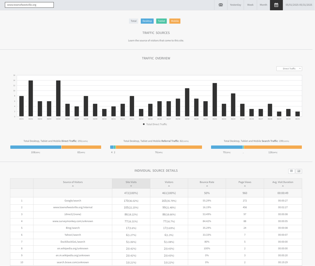The height and width of the screenshot is (266, 315).
Task: Toggle the Desktop device filter
Action: point(147,21)
